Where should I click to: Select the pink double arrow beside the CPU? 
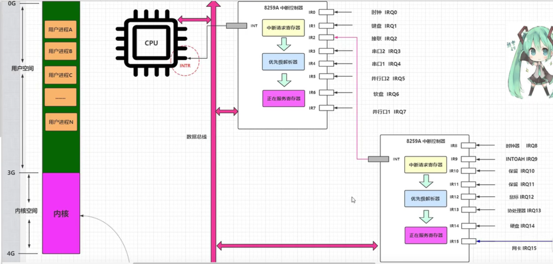[194, 20]
